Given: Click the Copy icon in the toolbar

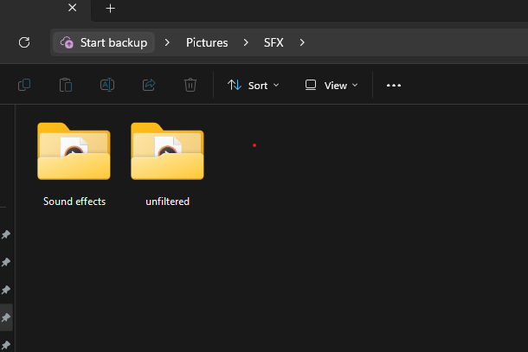Looking at the screenshot, I should 24,85.
